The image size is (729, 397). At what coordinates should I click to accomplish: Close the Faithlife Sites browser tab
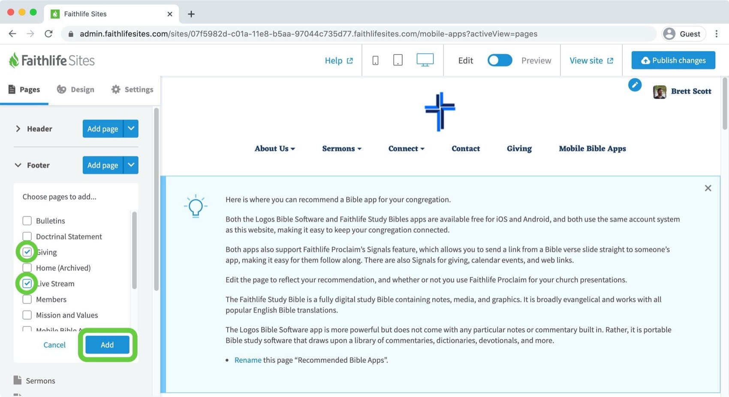(x=170, y=14)
